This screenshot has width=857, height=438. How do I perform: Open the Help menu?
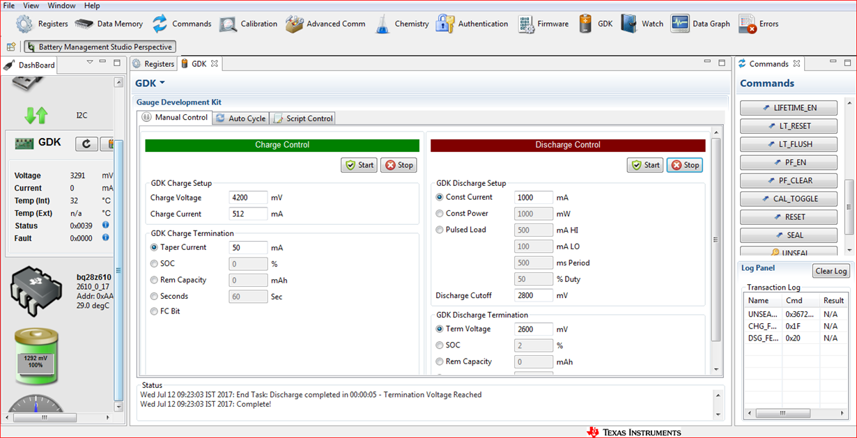click(x=92, y=6)
